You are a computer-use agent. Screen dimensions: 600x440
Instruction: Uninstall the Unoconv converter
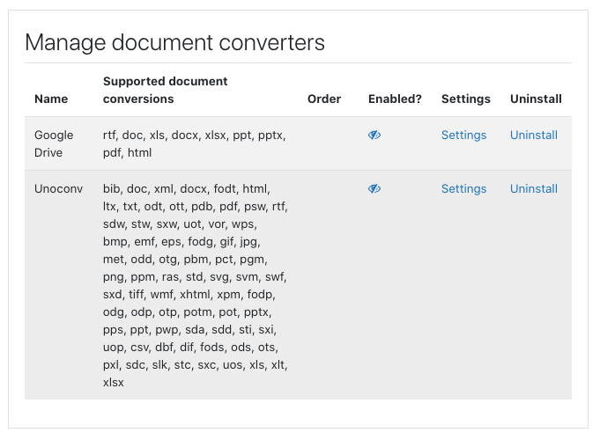(x=534, y=188)
